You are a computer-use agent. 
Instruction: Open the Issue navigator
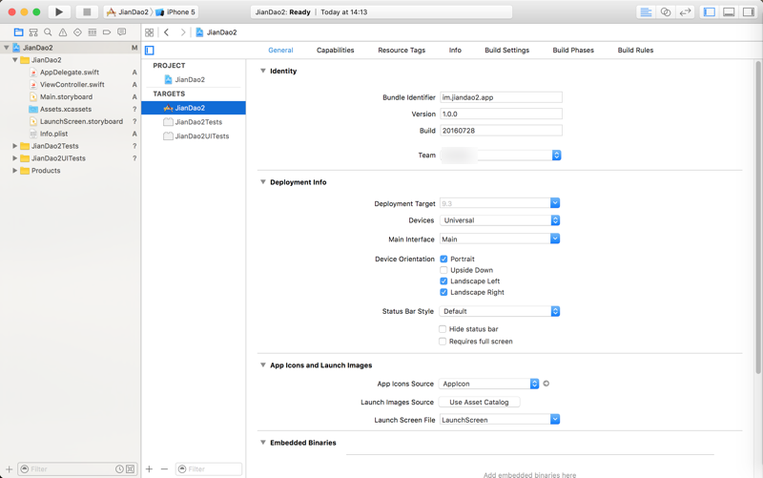(63, 32)
